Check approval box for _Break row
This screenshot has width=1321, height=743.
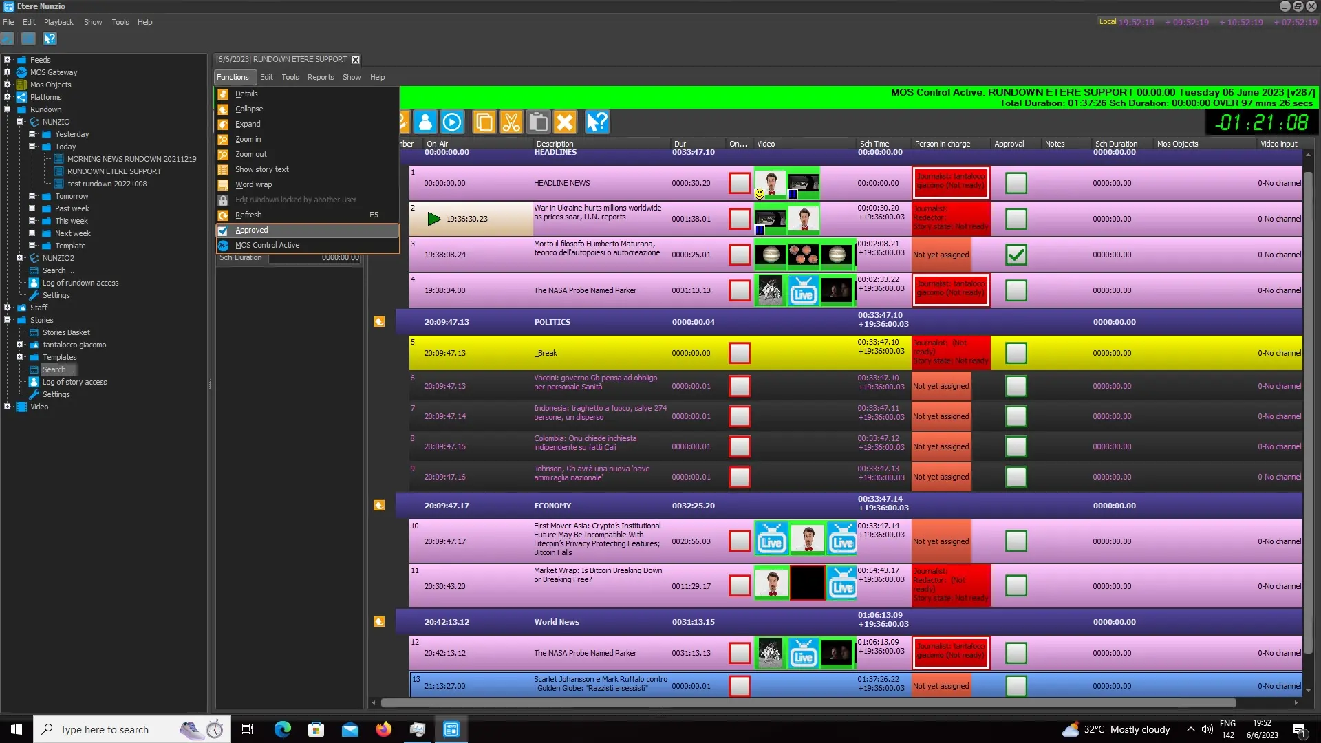tap(1016, 353)
